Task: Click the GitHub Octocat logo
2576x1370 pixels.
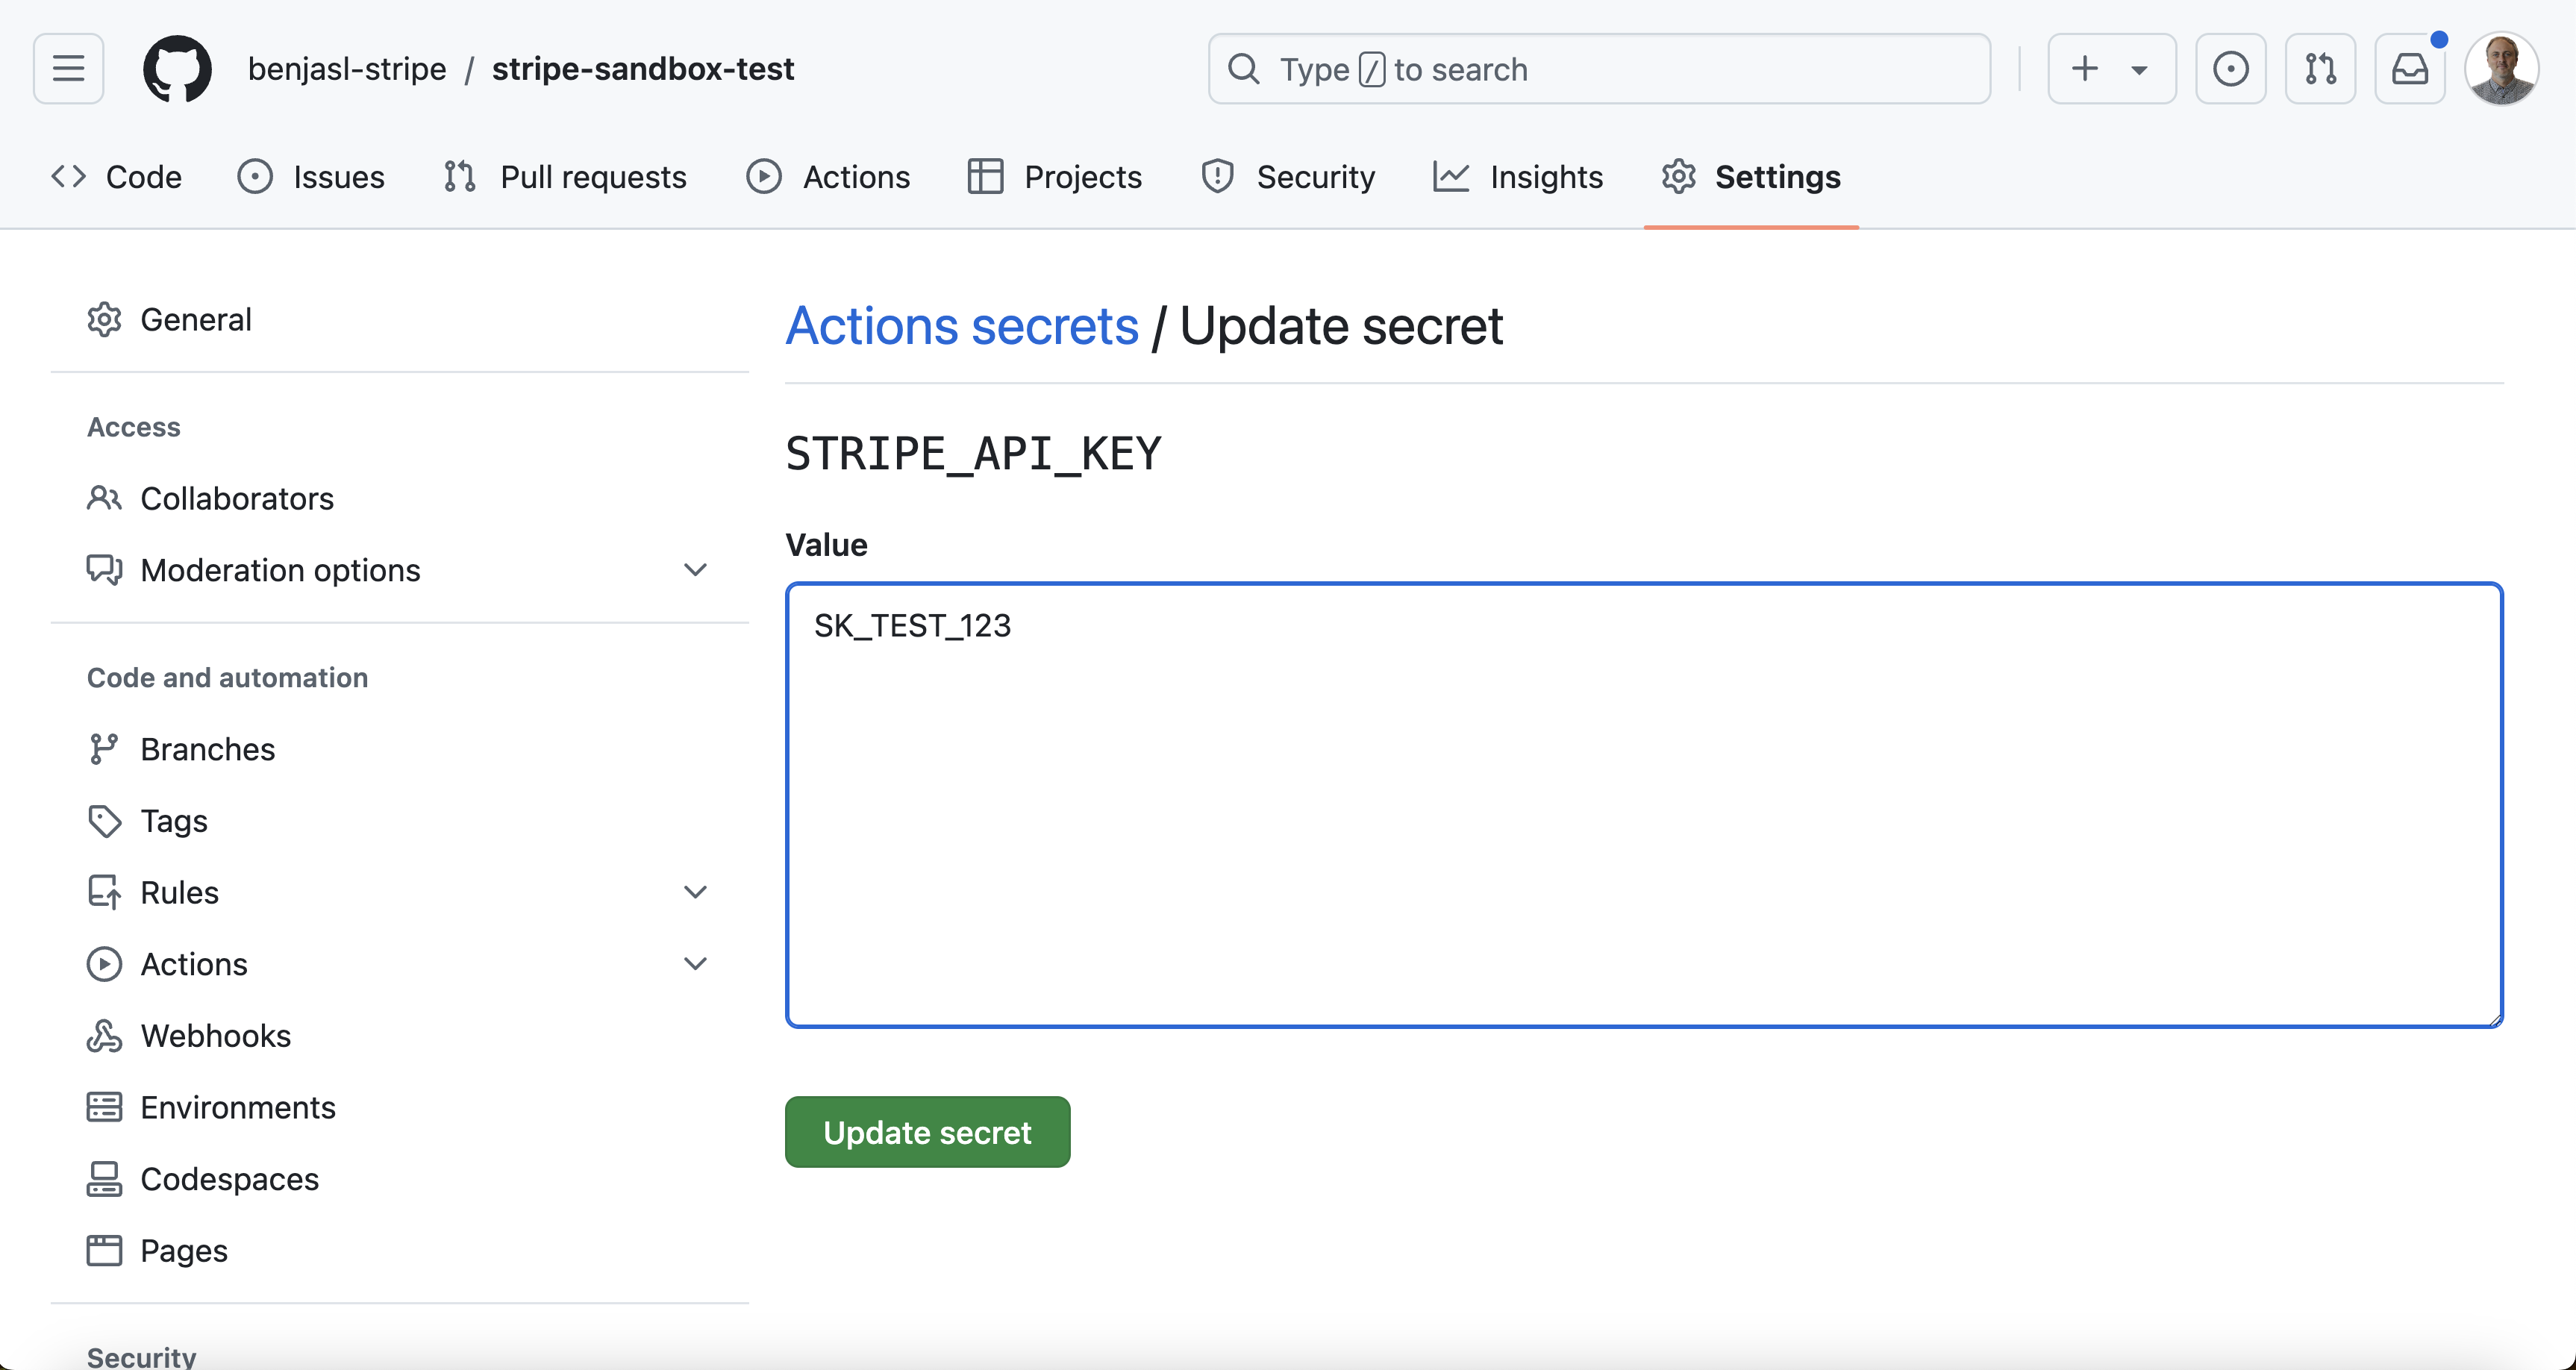Action: [x=177, y=68]
